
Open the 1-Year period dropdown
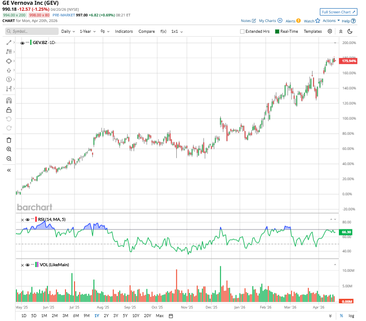[88, 31]
